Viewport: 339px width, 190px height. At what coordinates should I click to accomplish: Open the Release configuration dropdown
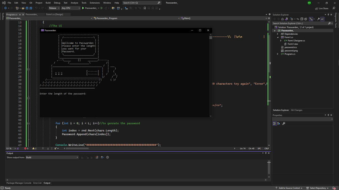[54, 8]
